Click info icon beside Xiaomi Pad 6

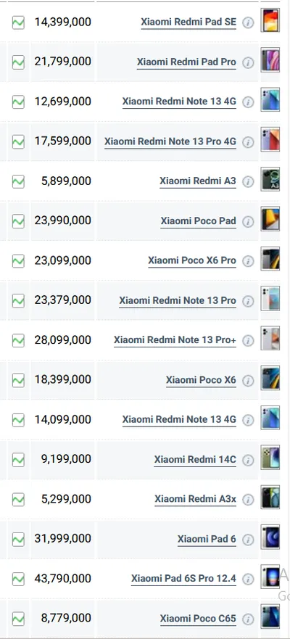pyautogui.click(x=248, y=540)
